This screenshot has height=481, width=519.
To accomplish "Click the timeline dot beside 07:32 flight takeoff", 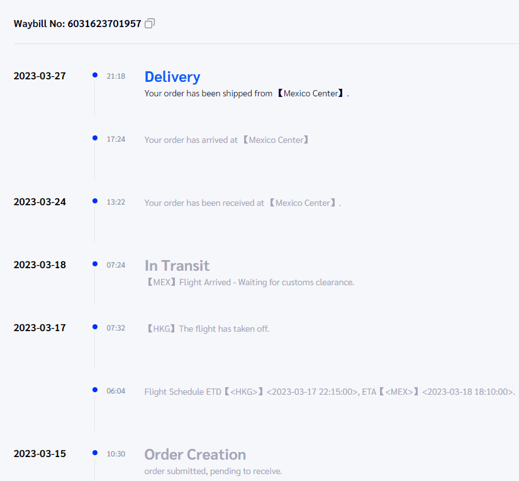I will [95, 327].
